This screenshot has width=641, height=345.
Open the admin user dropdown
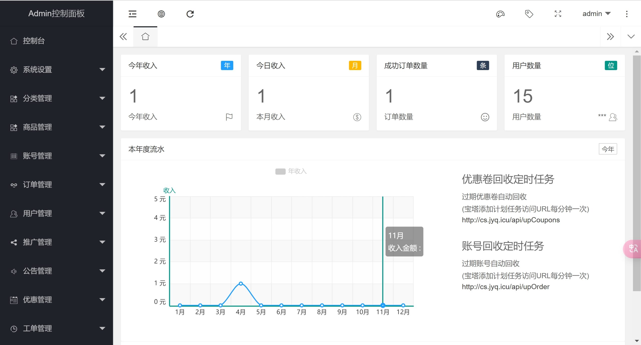click(x=596, y=14)
